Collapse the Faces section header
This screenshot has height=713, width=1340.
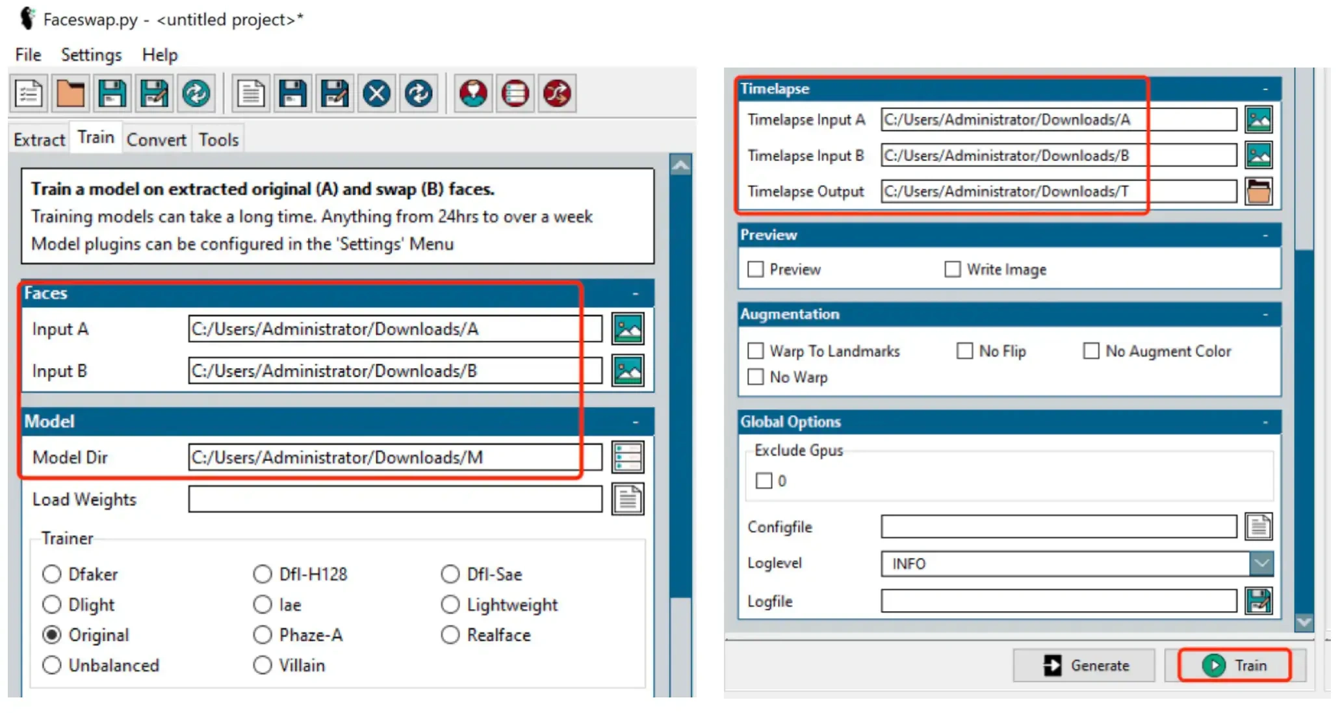pyautogui.click(x=635, y=294)
